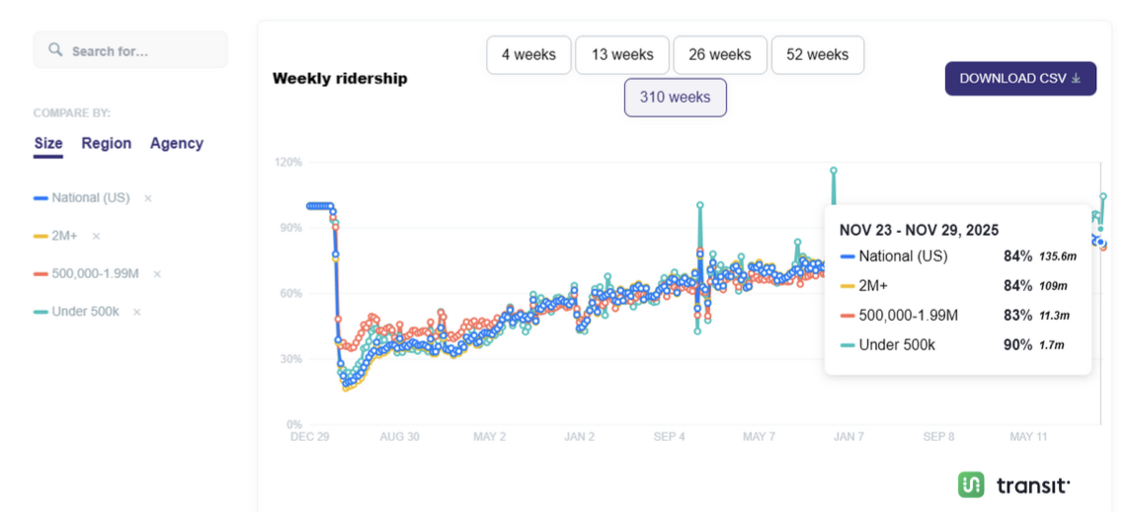Image resolution: width=1126 pixels, height=513 pixels.
Task: Remove the 2M+ series with its X
Action: click(x=96, y=236)
